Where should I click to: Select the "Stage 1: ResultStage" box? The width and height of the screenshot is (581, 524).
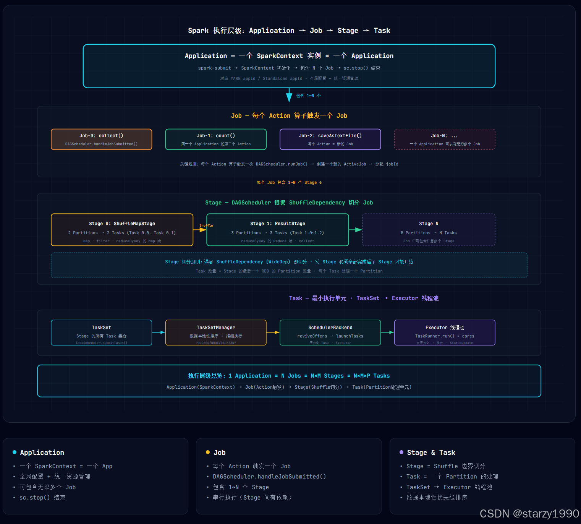[x=278, y=230]
